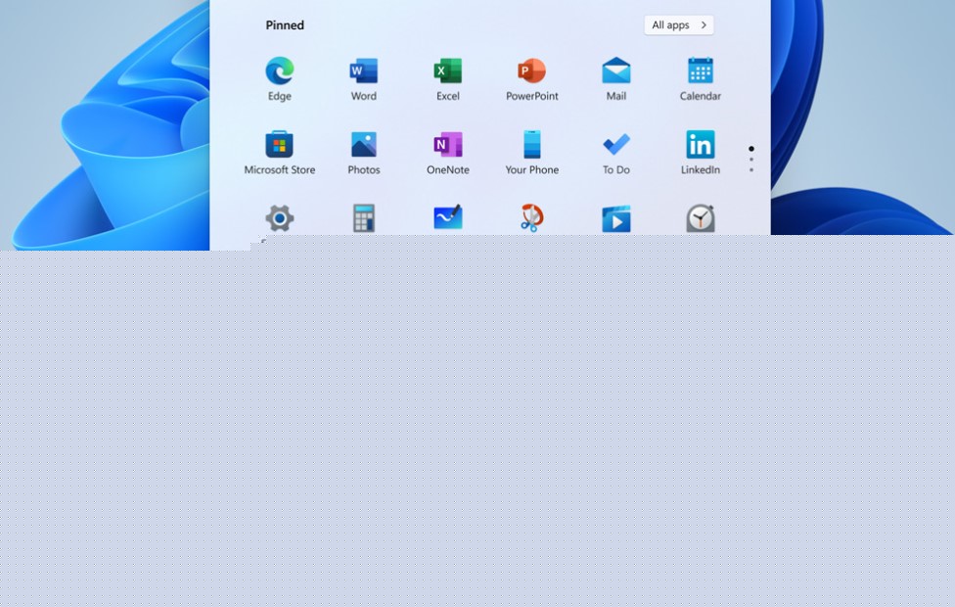Open the Your Phone app
Image resolution: width=955 pixels, height=607 pixels.
531,145
